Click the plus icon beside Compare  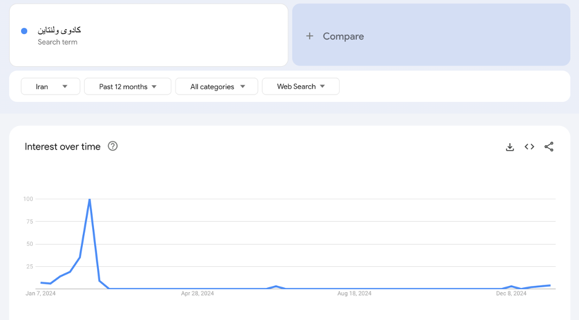coord(310,36)
